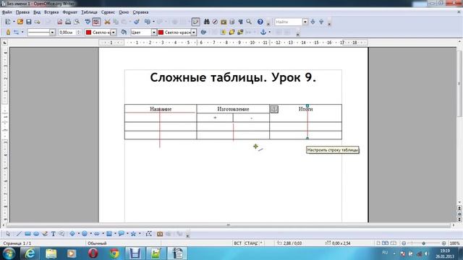The height and width of the screenshot is (260, 463).
Task: Click the From File image icon
Action: point(160,234)
